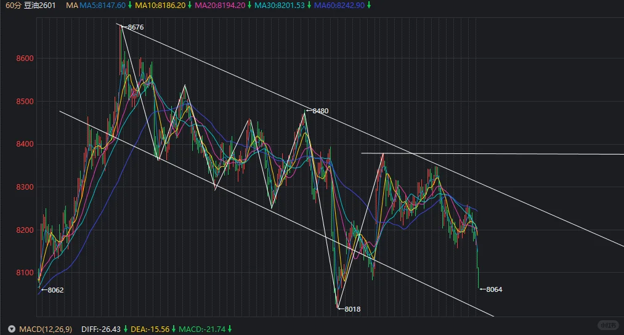Click the 8676 high price label
Viewport: 624px width, 335px height.
(x=136, y=27)
